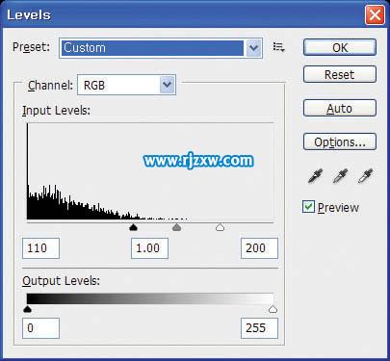Image resolution: width=390 pixels, height=361 pixels.
Task: Click the midtone gray slider handle
Action: click(176, 227)
